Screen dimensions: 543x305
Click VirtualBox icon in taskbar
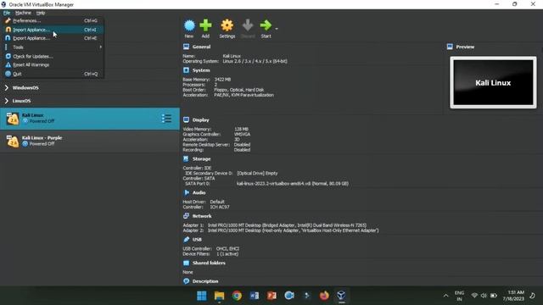341,296
